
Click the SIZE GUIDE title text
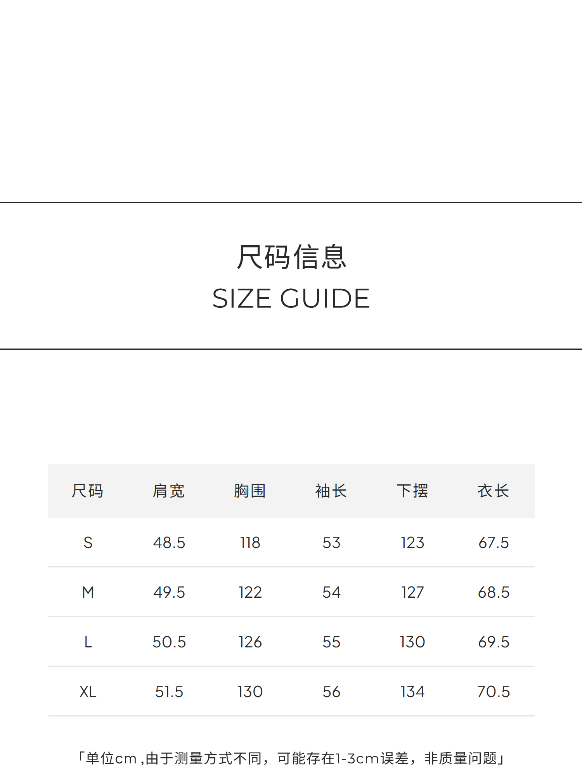tap(291, 298)
